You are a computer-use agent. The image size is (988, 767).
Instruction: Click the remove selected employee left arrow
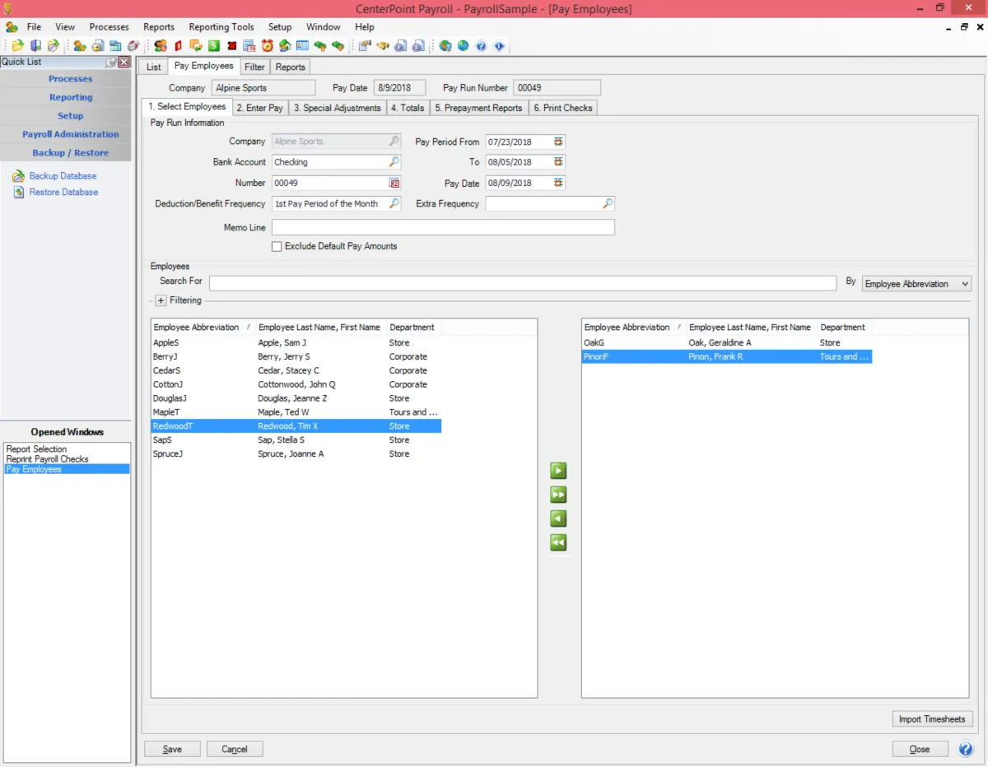558,519
